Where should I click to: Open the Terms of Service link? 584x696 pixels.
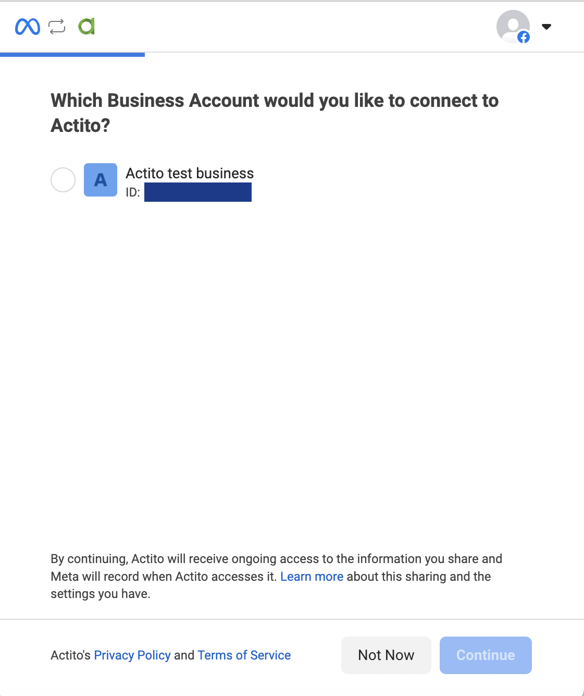pos(244,655)
